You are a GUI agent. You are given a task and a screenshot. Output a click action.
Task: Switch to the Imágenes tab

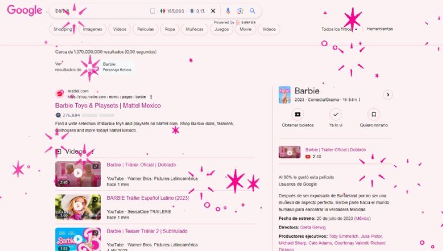[92, 29]
